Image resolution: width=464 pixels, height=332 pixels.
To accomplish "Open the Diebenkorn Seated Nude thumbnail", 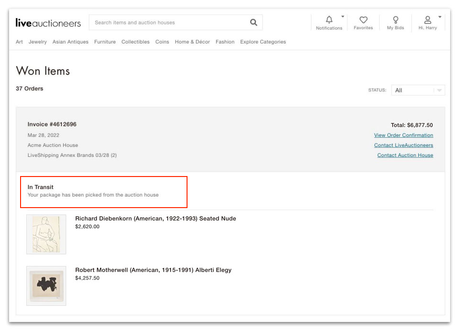I will click(46, 234).
